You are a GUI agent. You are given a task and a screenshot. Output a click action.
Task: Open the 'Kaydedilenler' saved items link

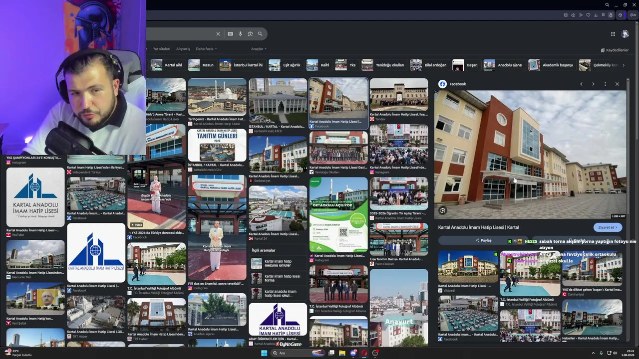[x=615, y=50]
